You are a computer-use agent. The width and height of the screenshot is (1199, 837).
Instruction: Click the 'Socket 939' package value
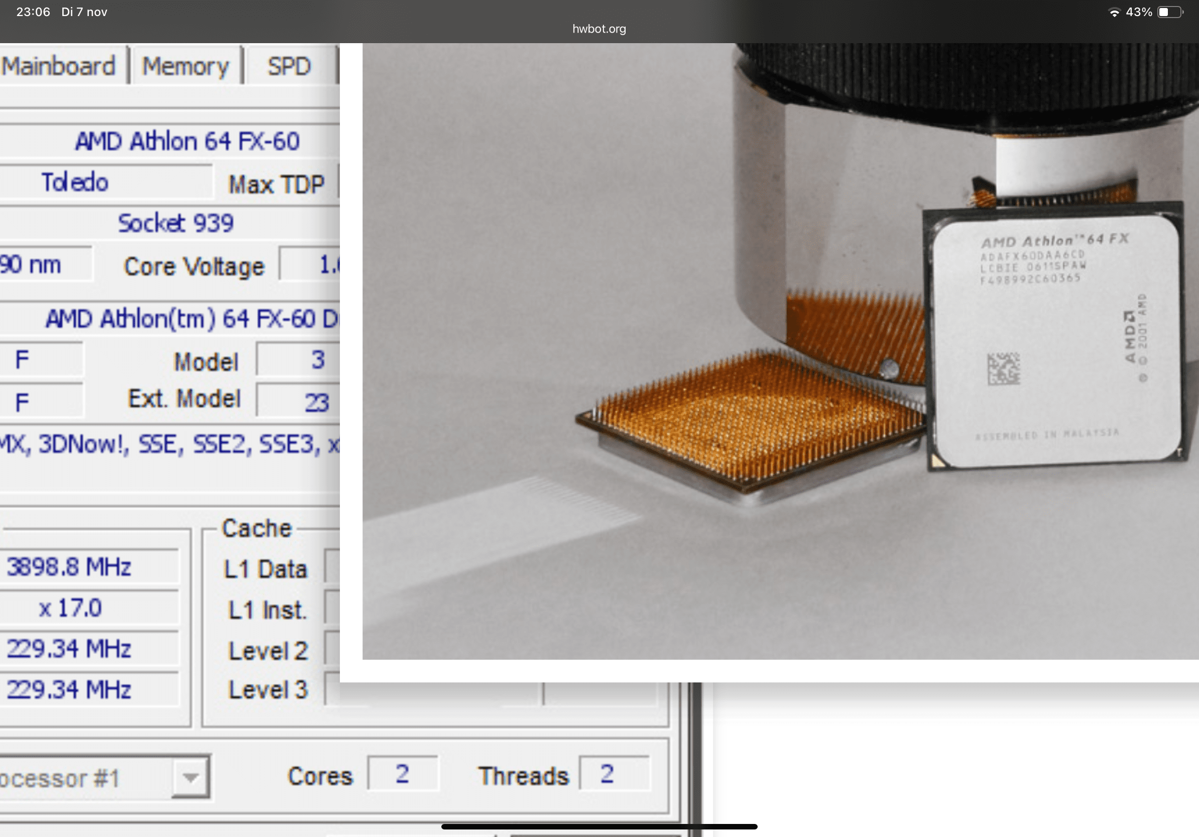(175, 223)
